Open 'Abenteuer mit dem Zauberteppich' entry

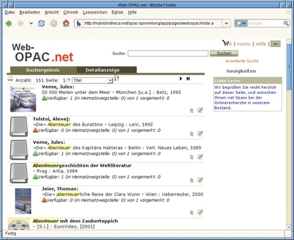click(75, 221)
